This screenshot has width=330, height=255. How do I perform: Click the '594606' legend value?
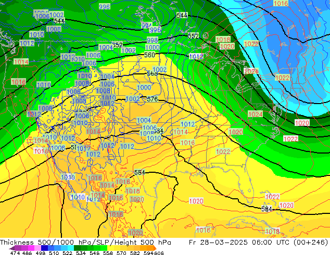[x=154, y=253]
